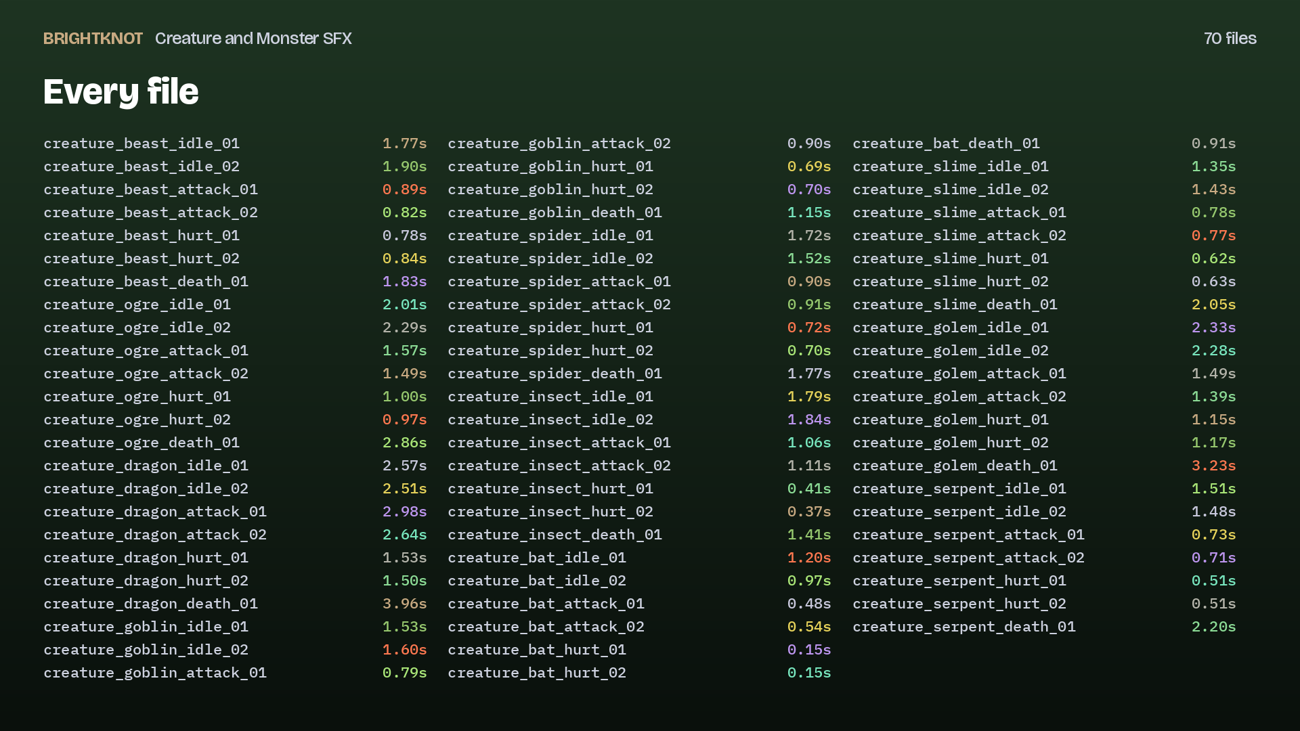Image resolution: width=1300 pixels, height=731 pixels.
Task: Click creature_dragon_death_01 file name
Action: click(x=150, y=604)
